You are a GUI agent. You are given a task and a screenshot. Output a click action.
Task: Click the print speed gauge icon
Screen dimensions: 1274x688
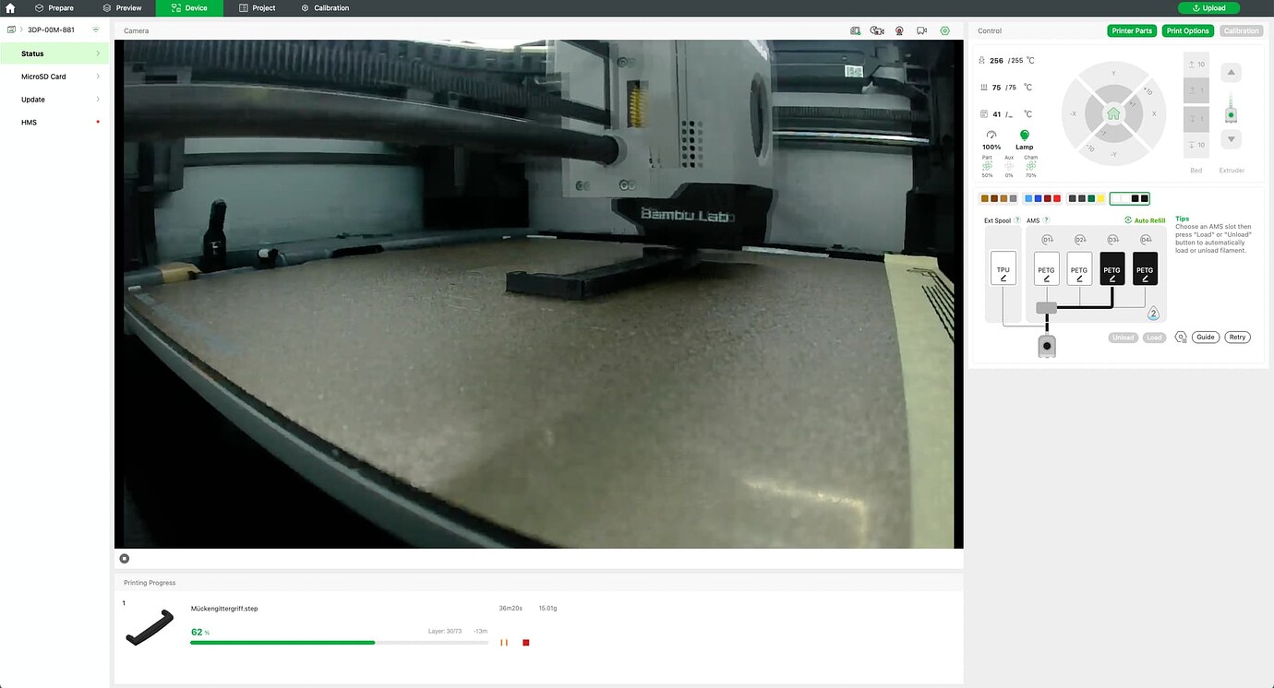click(992, 135)
